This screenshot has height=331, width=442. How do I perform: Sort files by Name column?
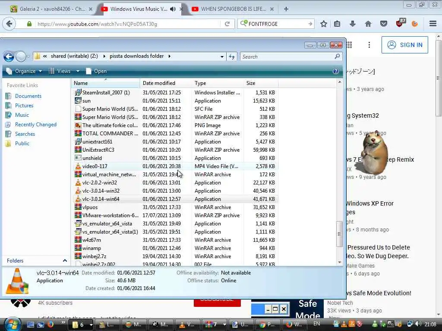106,83
